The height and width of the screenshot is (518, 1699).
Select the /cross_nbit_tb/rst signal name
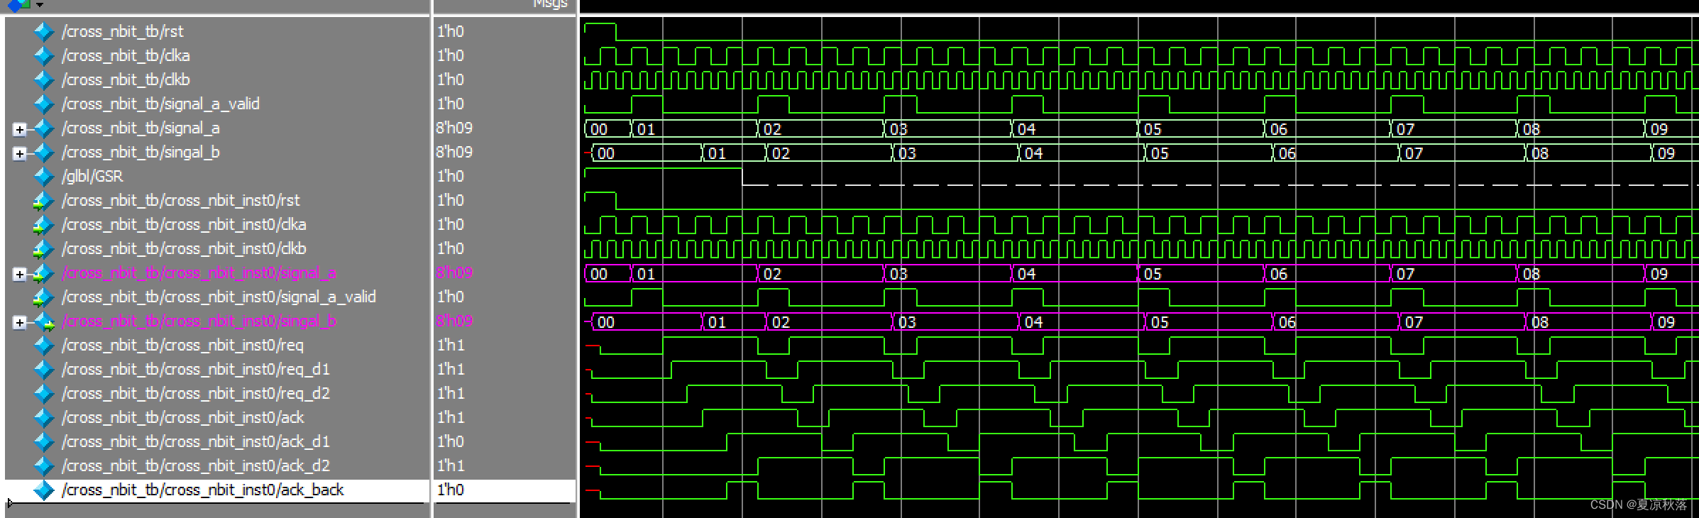pos(122,31)
